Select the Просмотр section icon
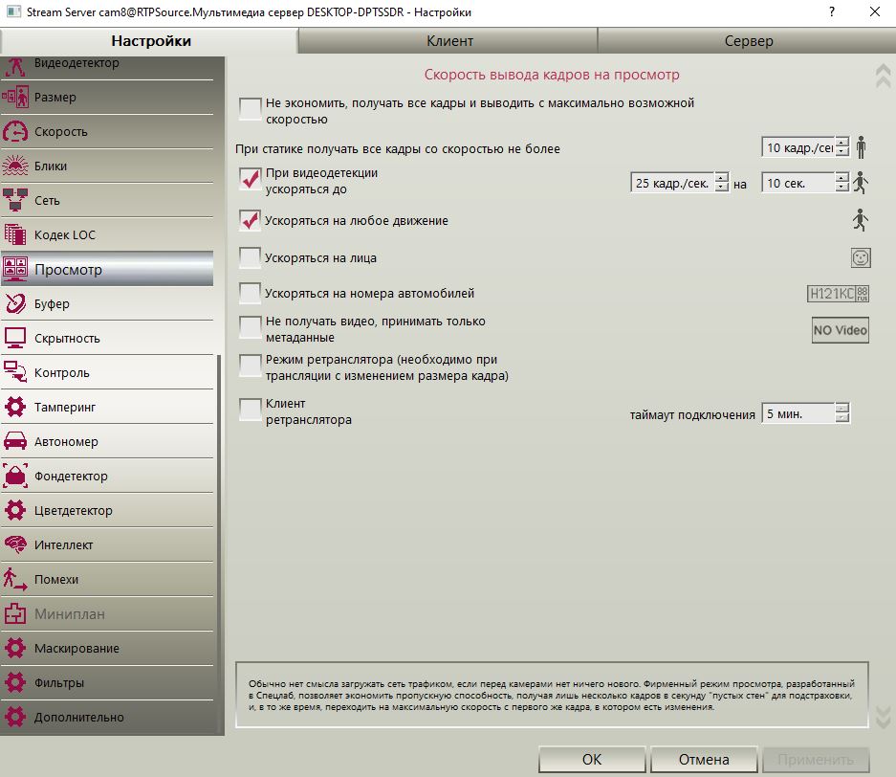Image resolution: width=896 pixels, height=777 pixels. [x=15, y=269]
